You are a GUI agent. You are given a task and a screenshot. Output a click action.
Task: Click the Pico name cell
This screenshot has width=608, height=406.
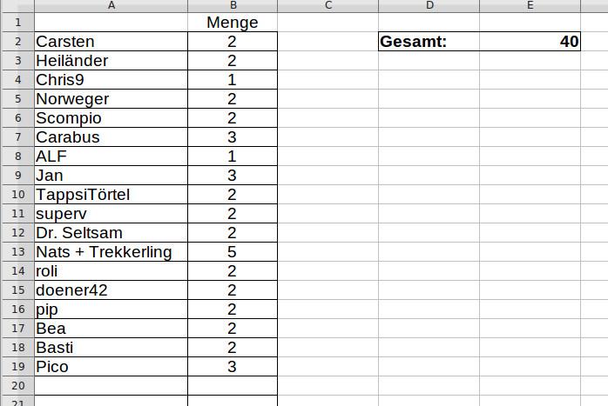point(111,367)
